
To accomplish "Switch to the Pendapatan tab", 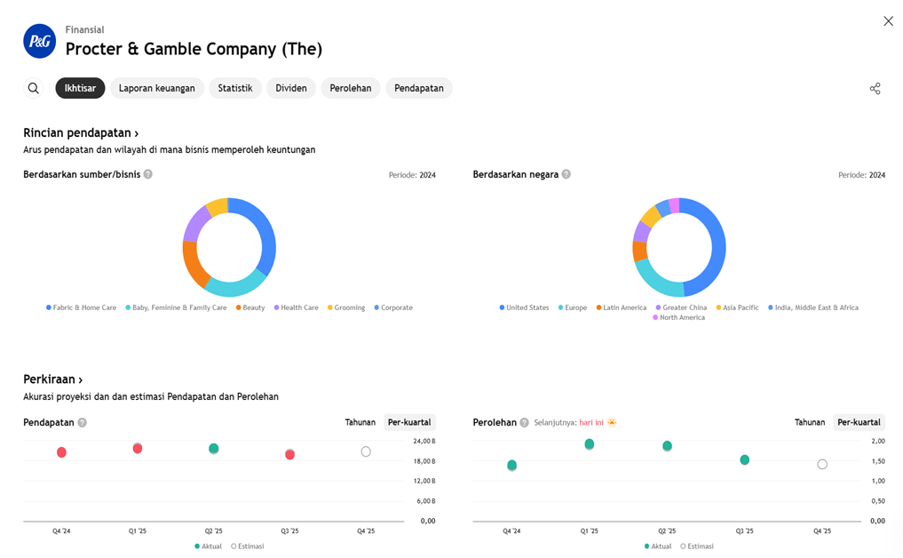I will (x=419, y=88).
